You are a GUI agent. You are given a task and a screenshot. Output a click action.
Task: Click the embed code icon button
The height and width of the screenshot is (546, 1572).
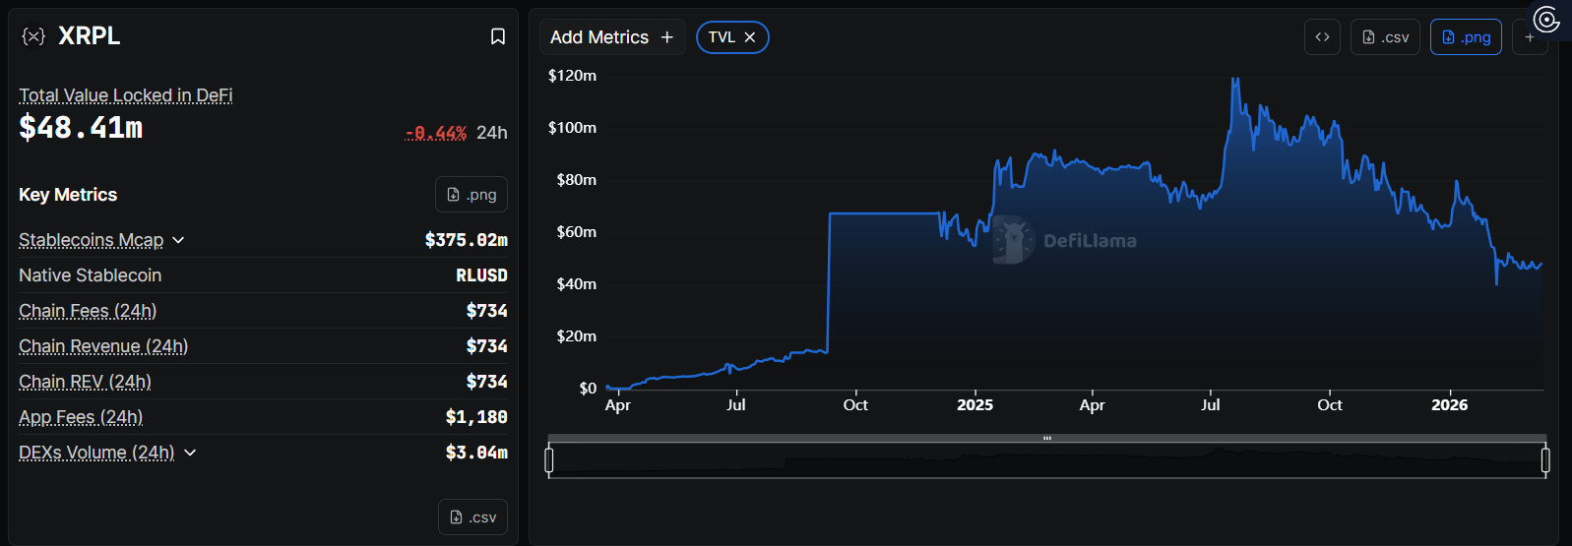tap(1322, 37)
